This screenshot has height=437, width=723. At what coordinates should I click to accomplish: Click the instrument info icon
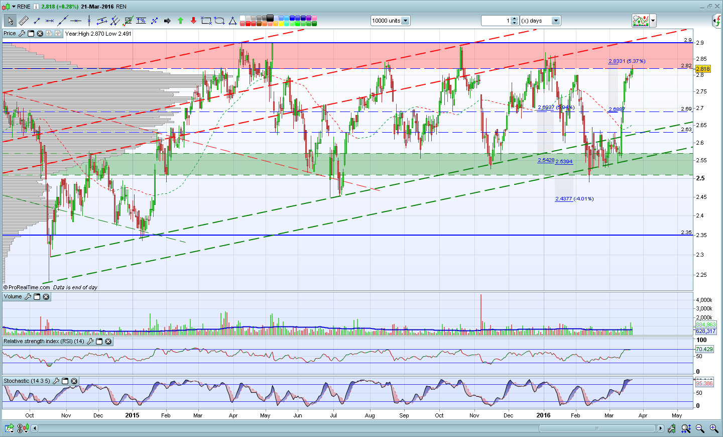36,7
